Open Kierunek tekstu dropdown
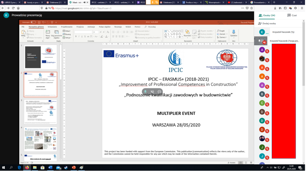Screen dimensions: 306x171 [143, 31]
